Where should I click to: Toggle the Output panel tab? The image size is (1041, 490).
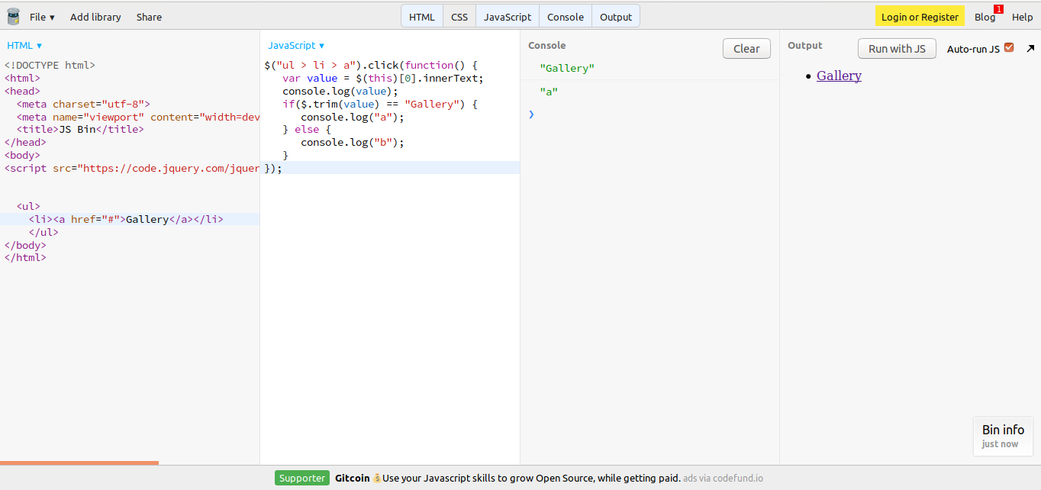tap(615, 17)
